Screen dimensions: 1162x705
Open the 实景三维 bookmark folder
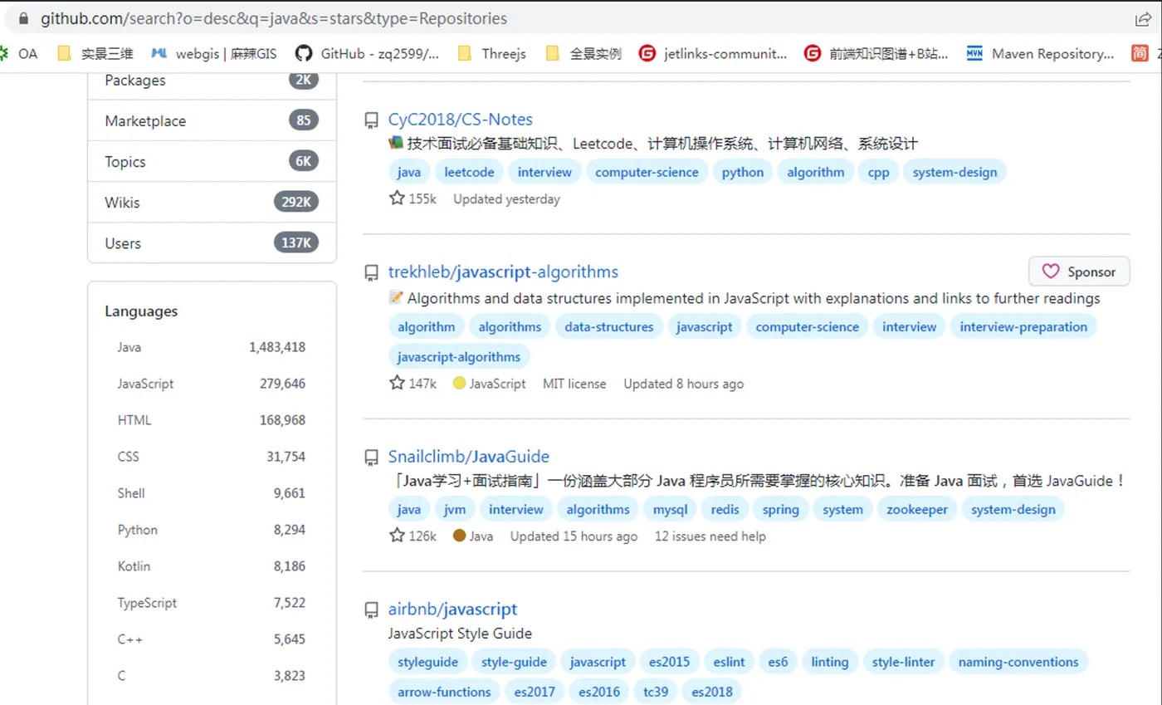coord(97,54)
